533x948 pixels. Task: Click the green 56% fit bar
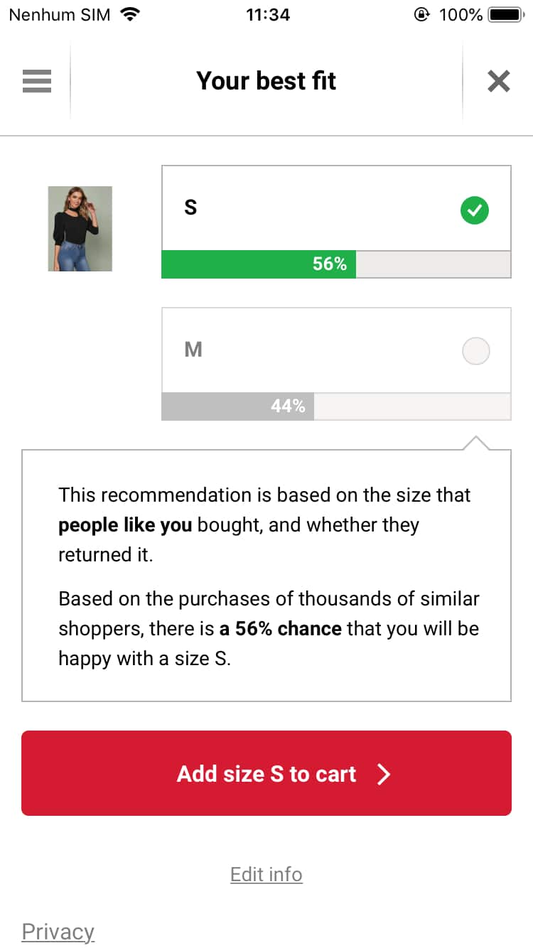coord(259,264)
